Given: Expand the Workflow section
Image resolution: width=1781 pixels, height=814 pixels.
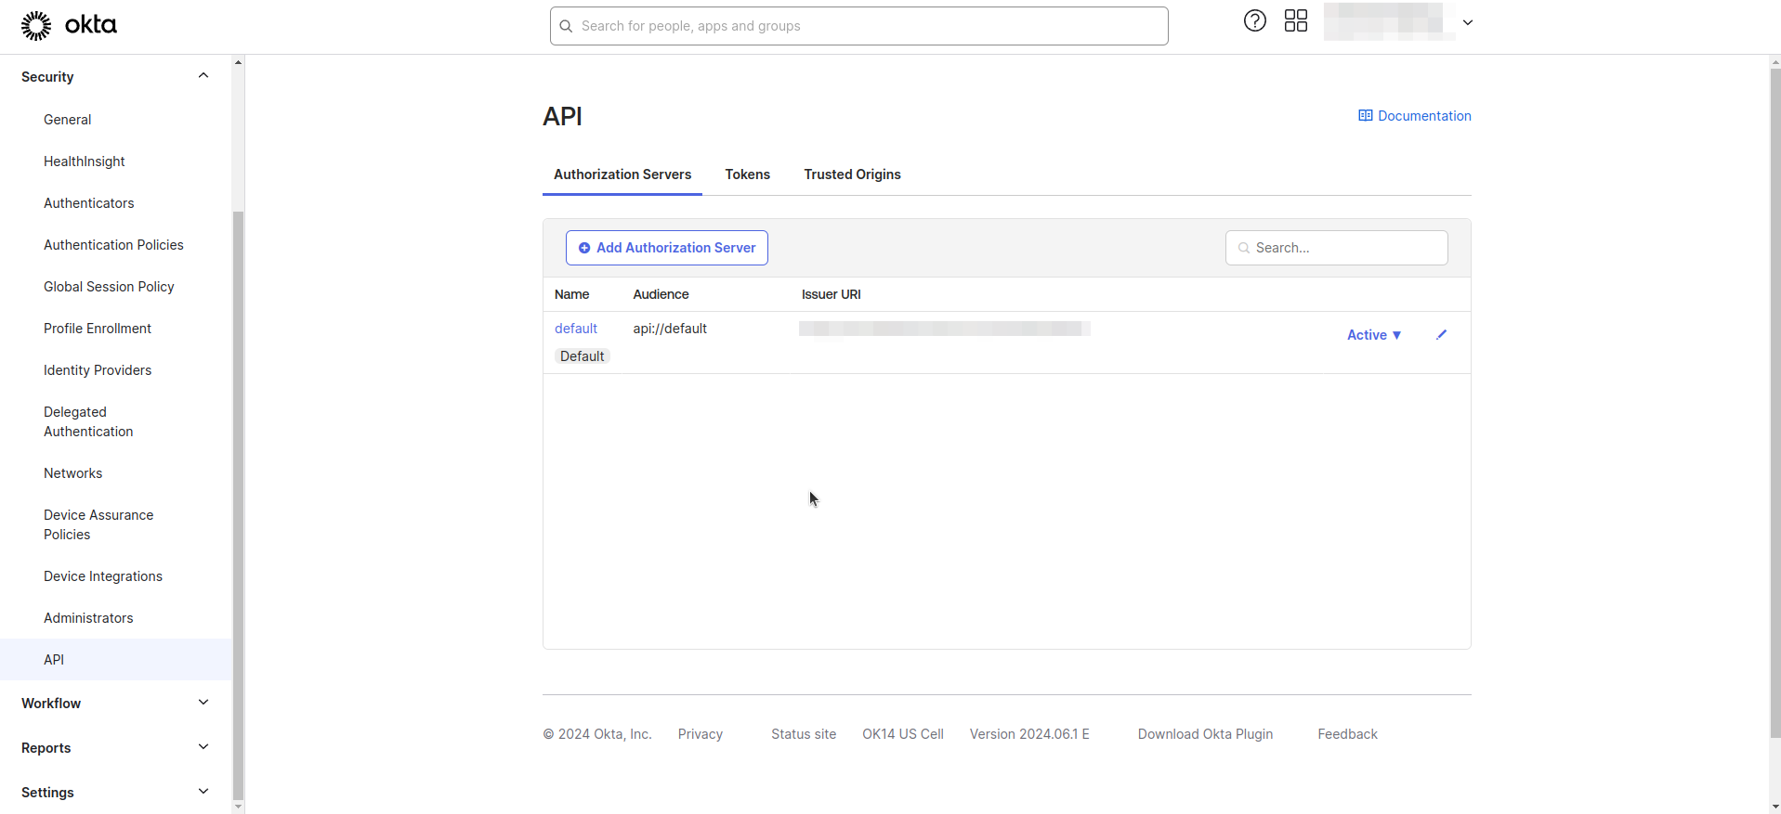Looking at the screenshot, I should (x=203, y=703).
